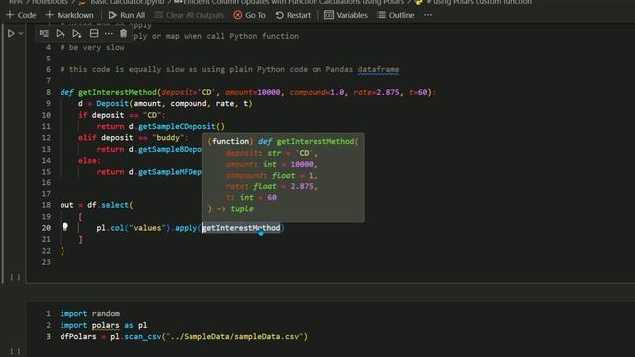
Task: Open the Variables panel
Action: pyautogui.click(x=346, y=15)
